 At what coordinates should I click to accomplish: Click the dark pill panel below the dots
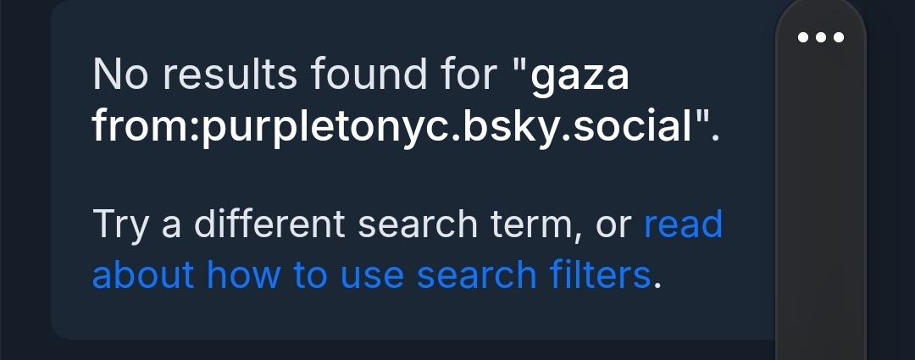[821, 212]
